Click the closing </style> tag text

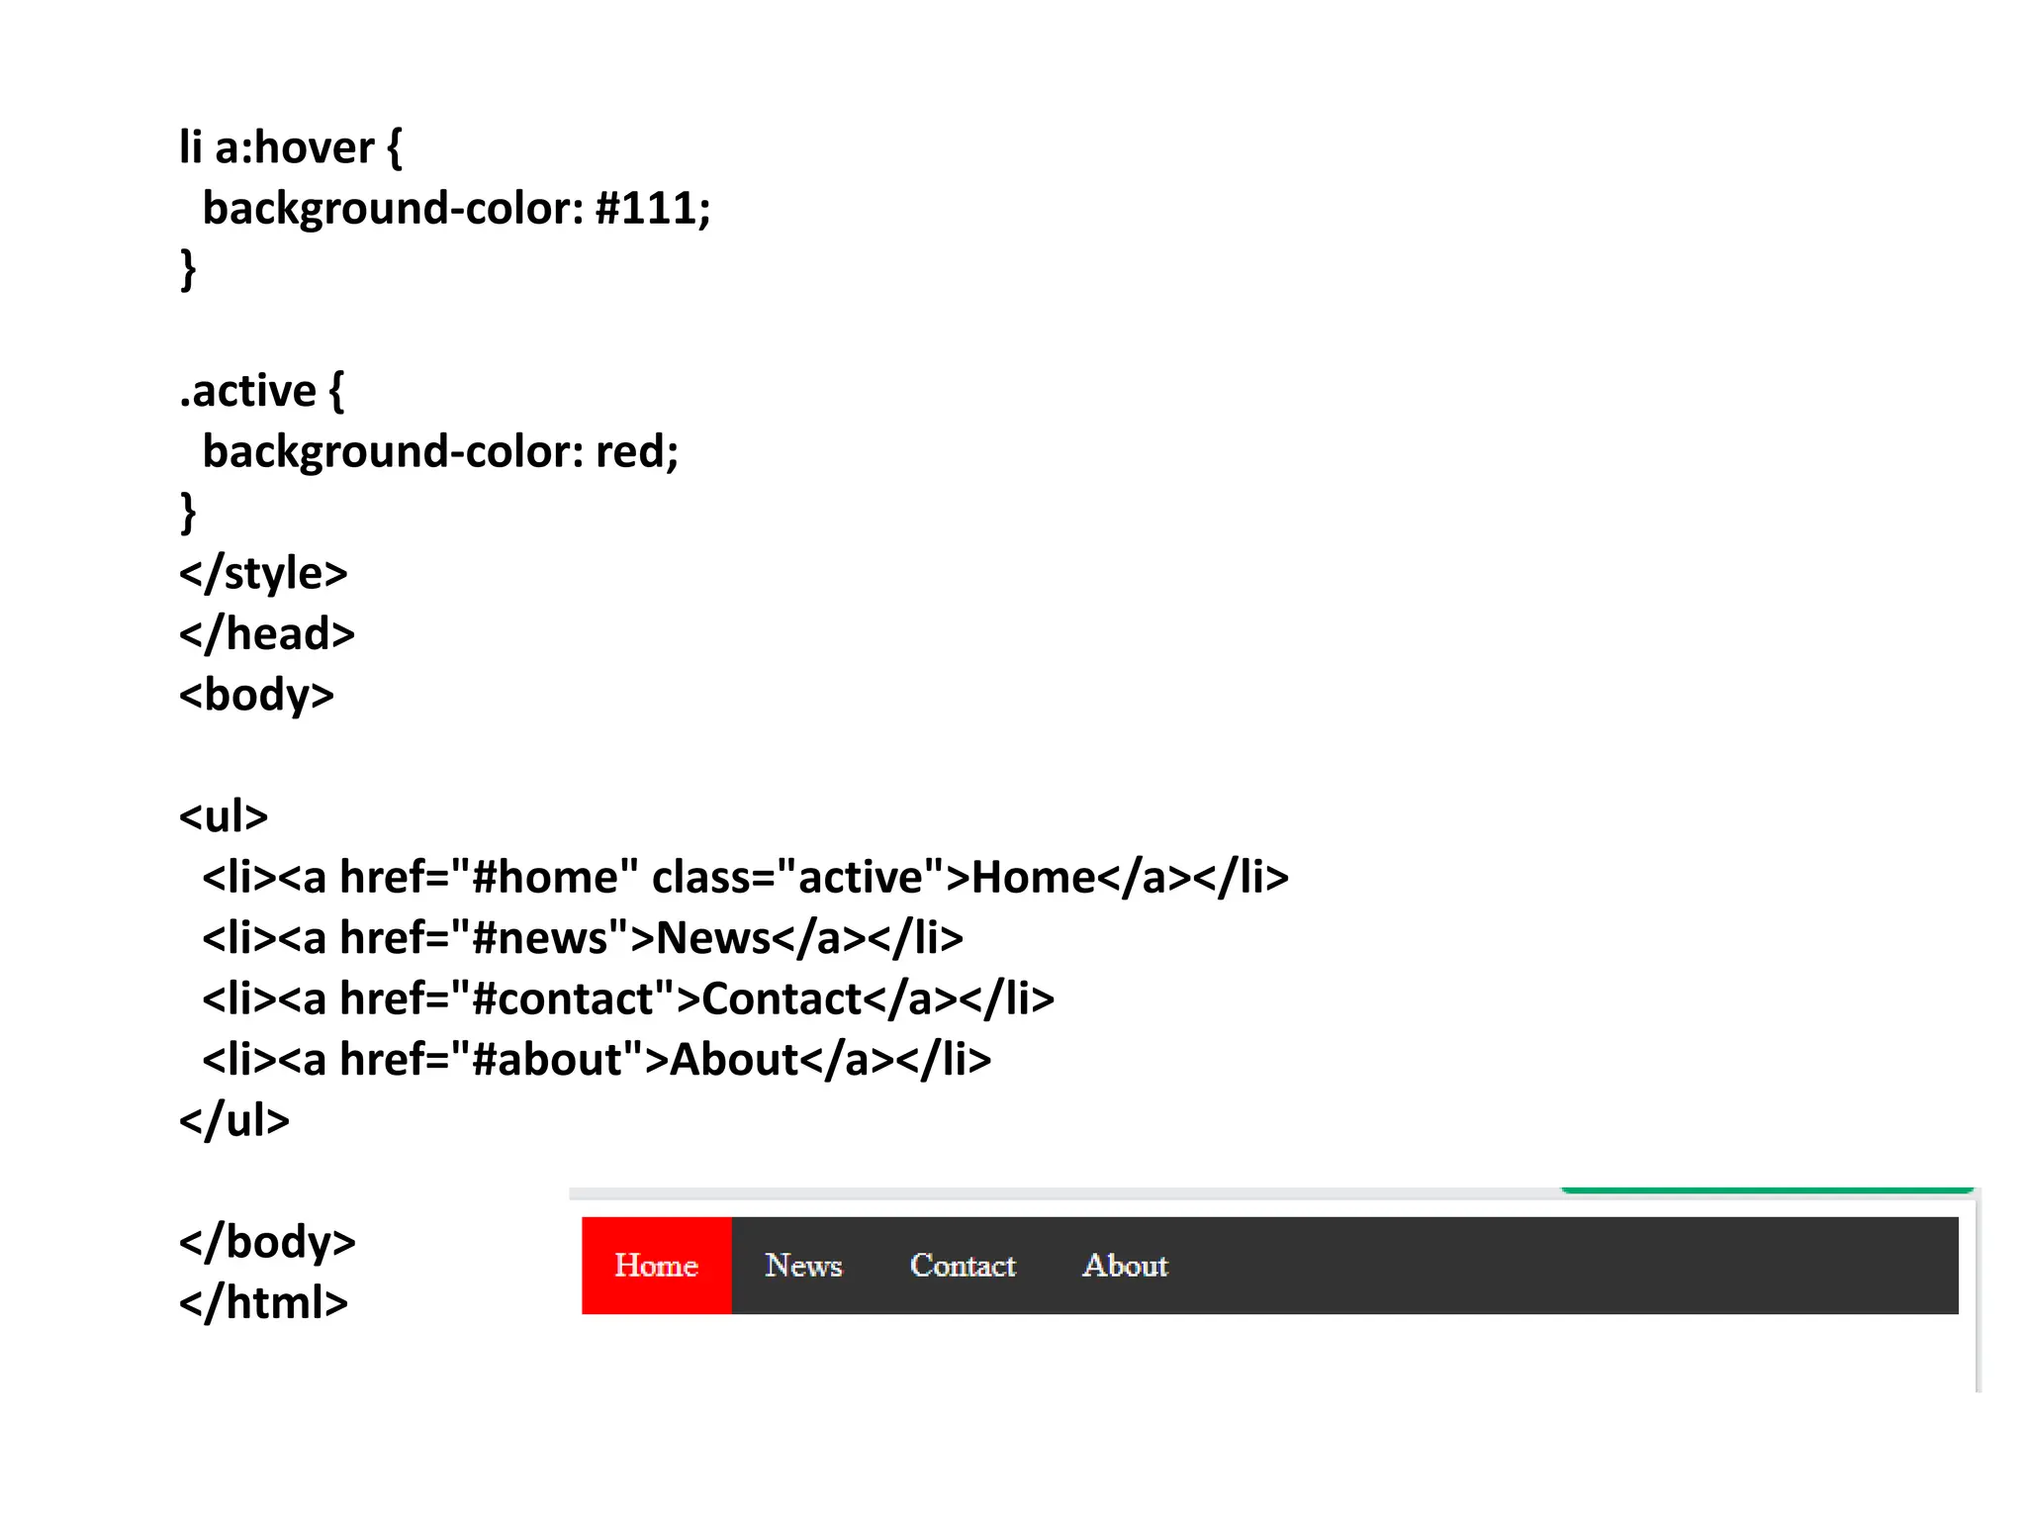[x=263, y=574]
